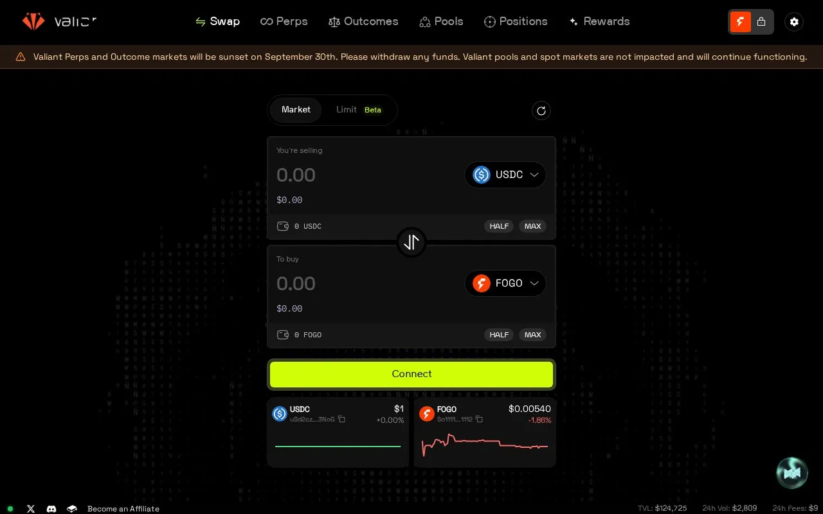The height and width of the screenshot is (514, 823).
Task: Switch to the Market order tab
Action: click(x=296, y=110)
